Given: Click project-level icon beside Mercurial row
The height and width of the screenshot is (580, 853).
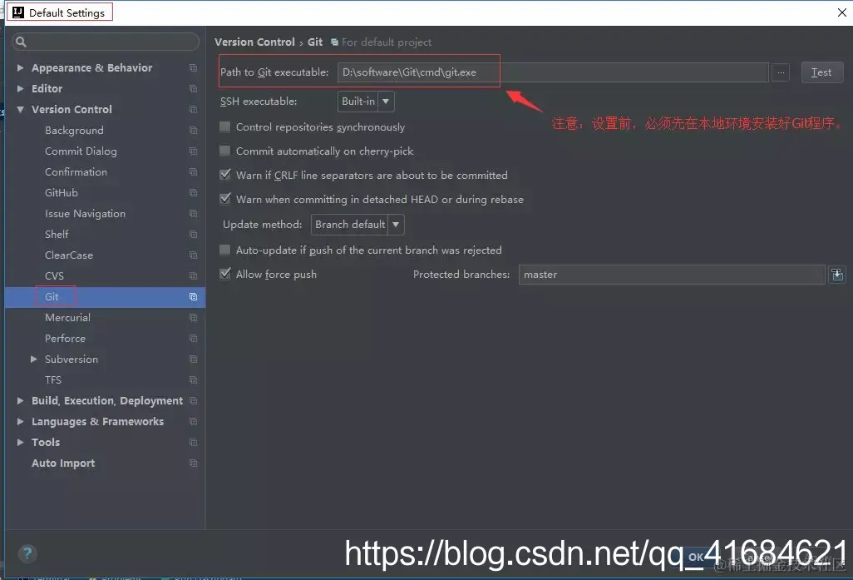Looking at the screenshot, I should [x=193, y=318].
